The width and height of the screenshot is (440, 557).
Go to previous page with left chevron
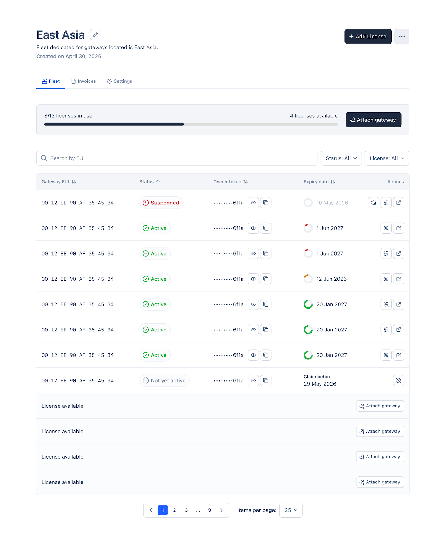[x=151, y=510]
